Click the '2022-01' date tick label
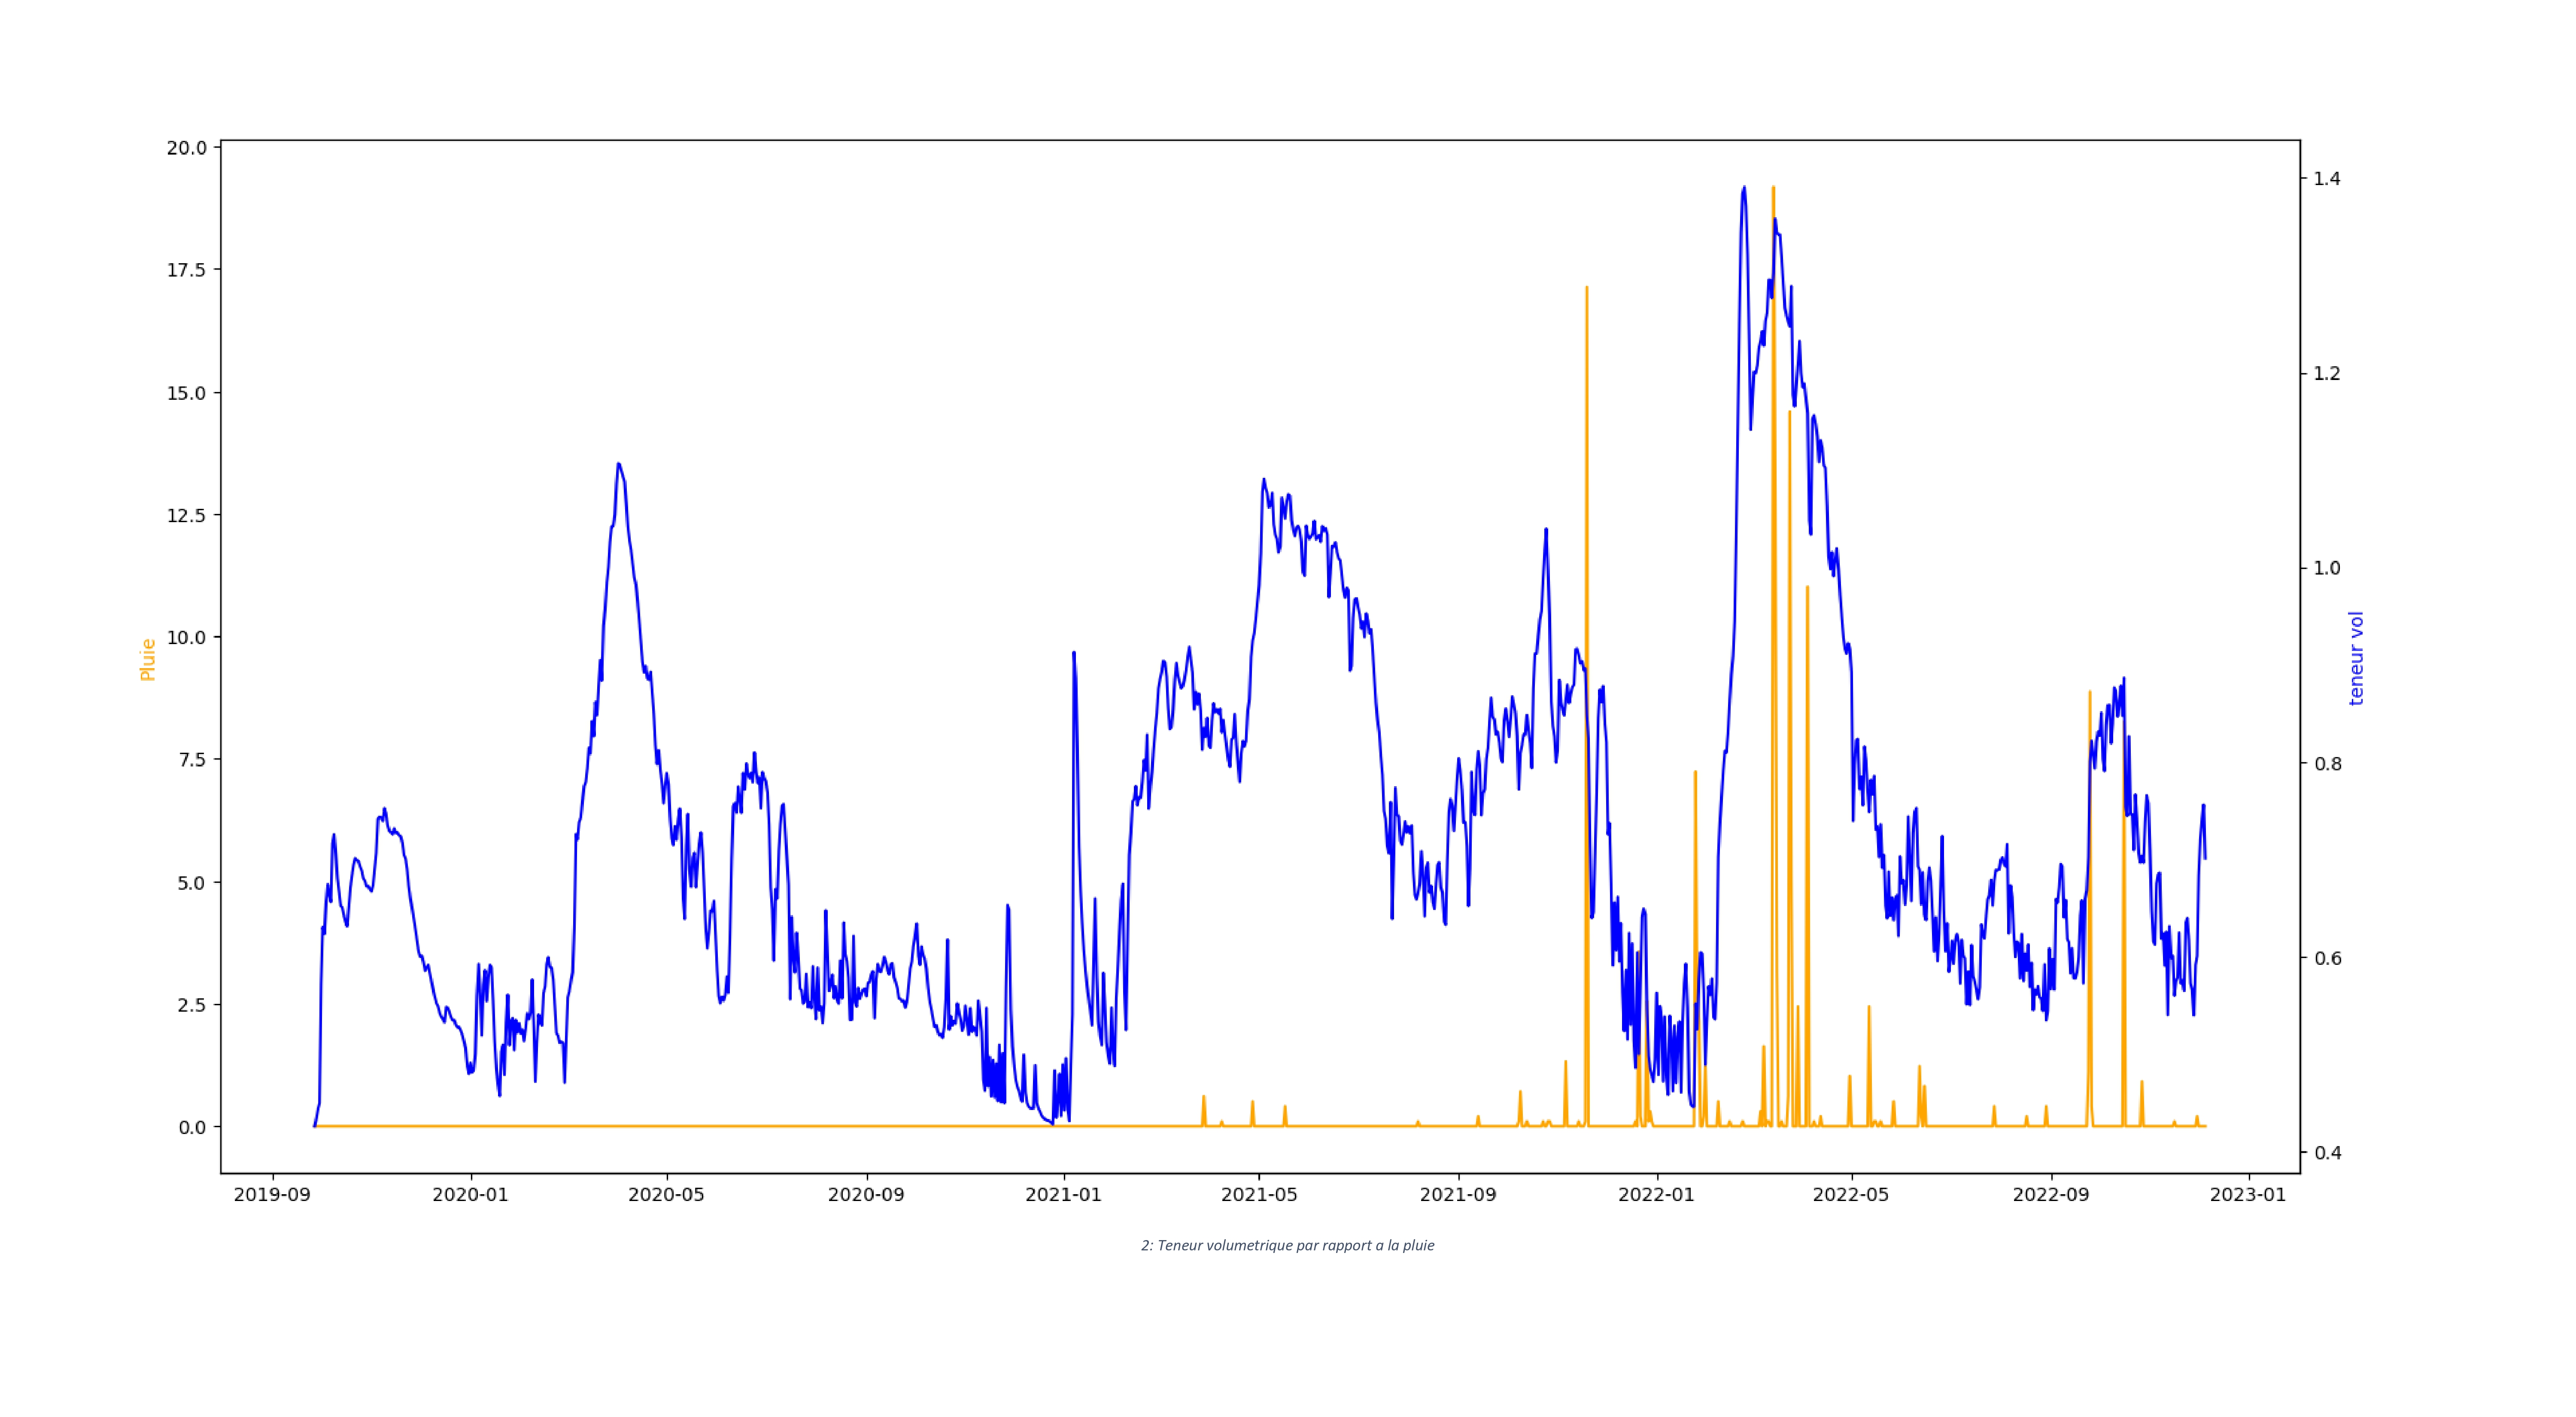Screen dimensions: 2576x1417 (1657, 1195)
